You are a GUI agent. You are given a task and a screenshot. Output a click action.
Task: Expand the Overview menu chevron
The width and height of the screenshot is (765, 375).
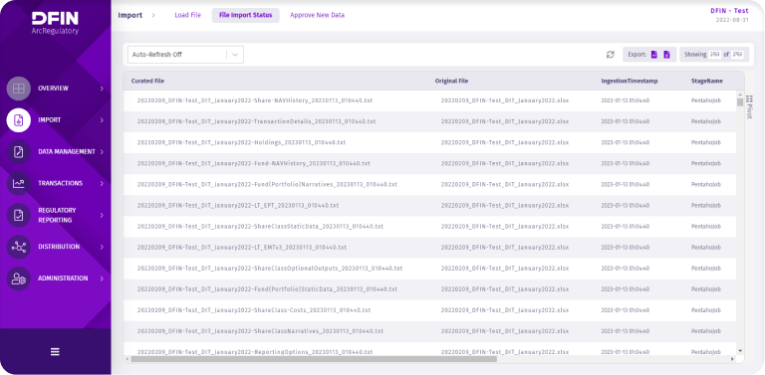coord(102,89)
